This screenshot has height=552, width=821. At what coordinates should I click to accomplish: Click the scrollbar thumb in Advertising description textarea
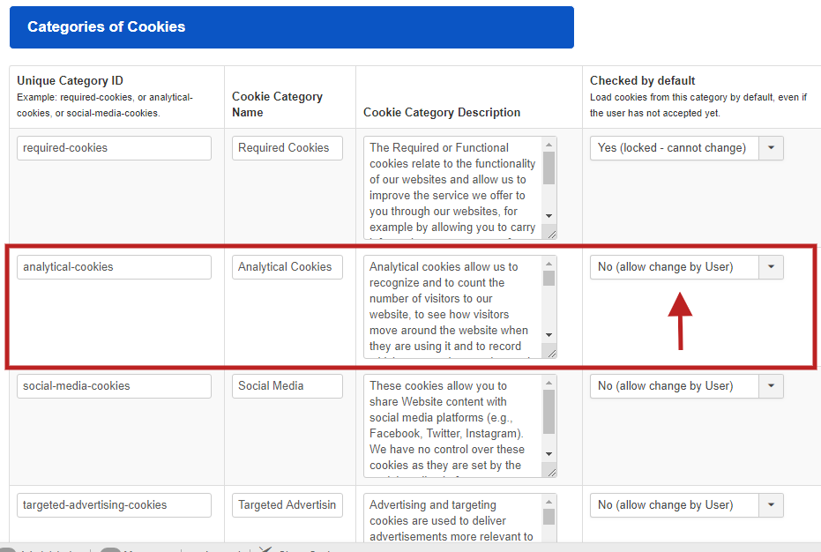[x=549, y=517]
